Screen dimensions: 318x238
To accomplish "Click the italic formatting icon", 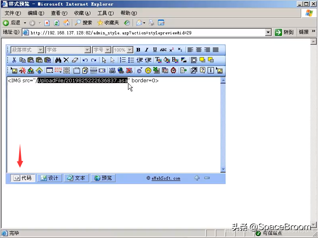I will tap(146, 50).
